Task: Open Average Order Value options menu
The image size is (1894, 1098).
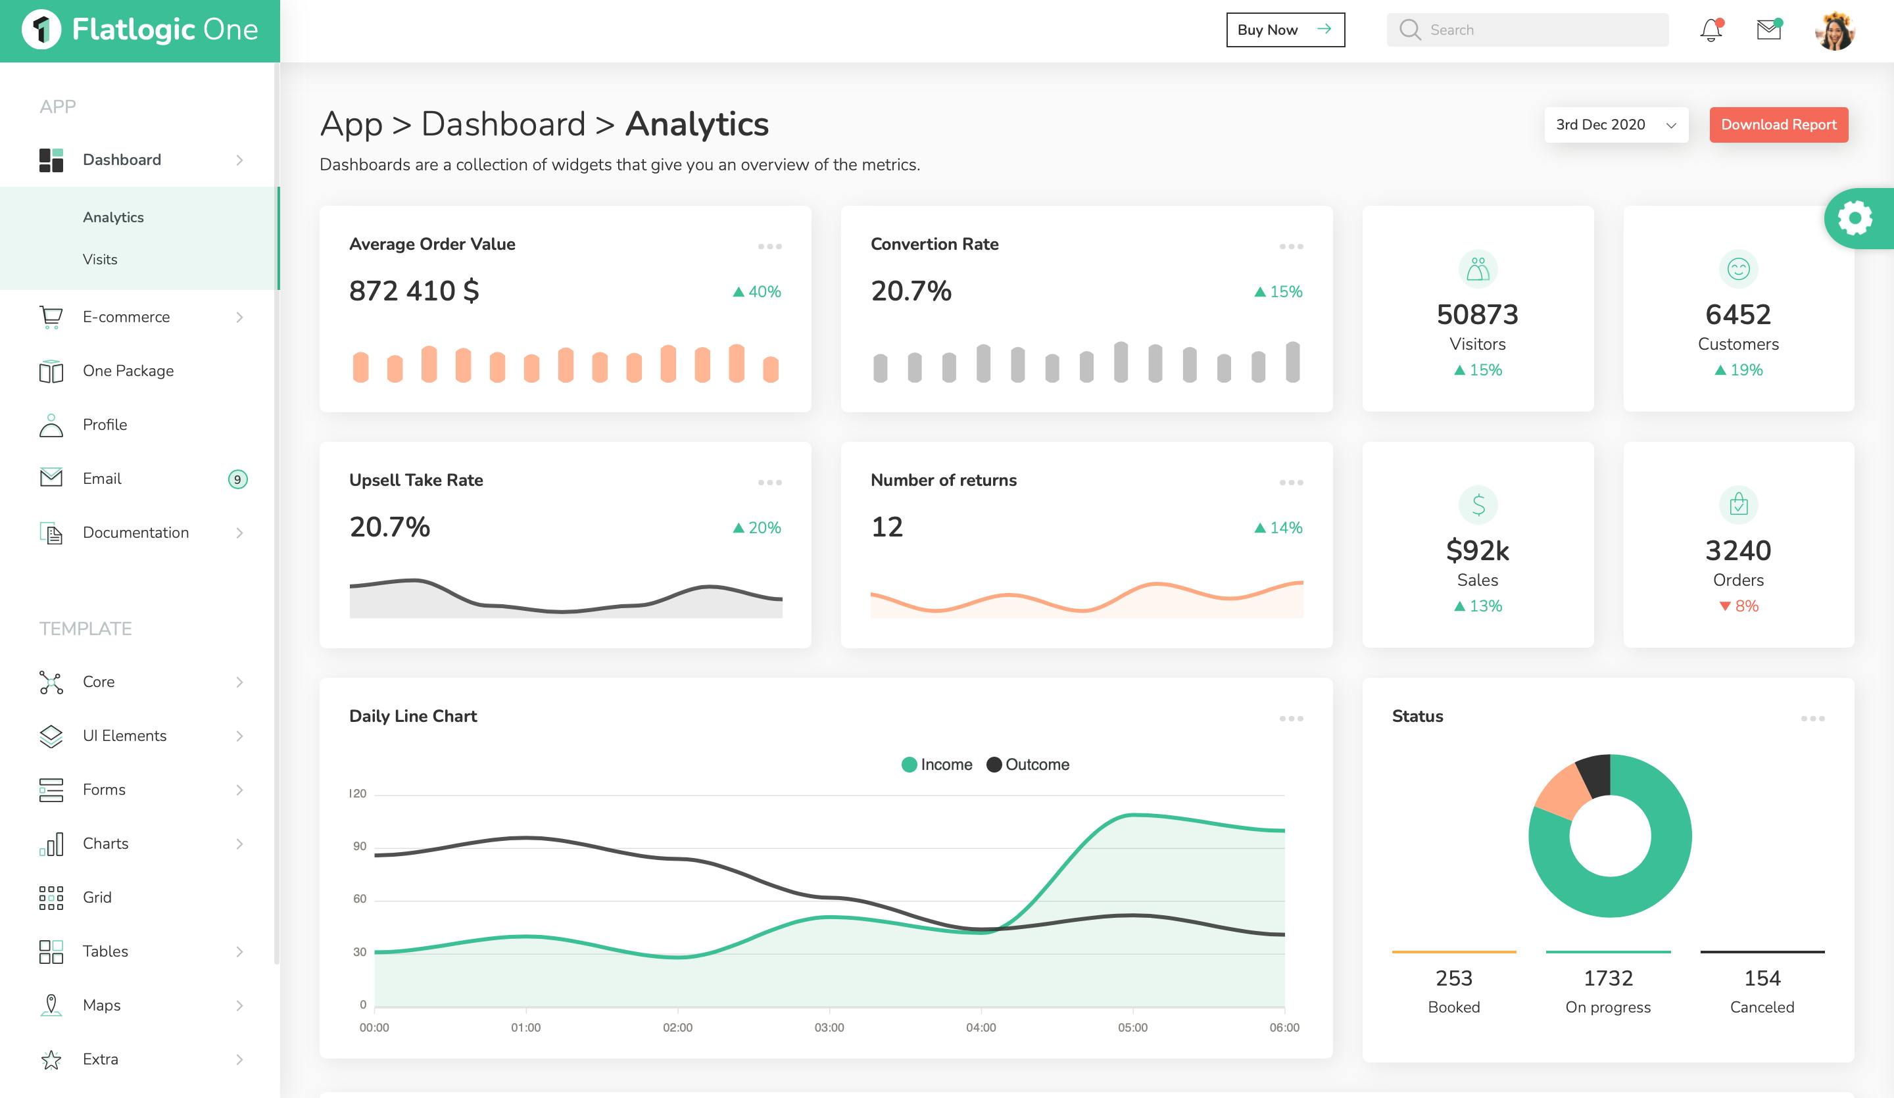Action: 769,247
